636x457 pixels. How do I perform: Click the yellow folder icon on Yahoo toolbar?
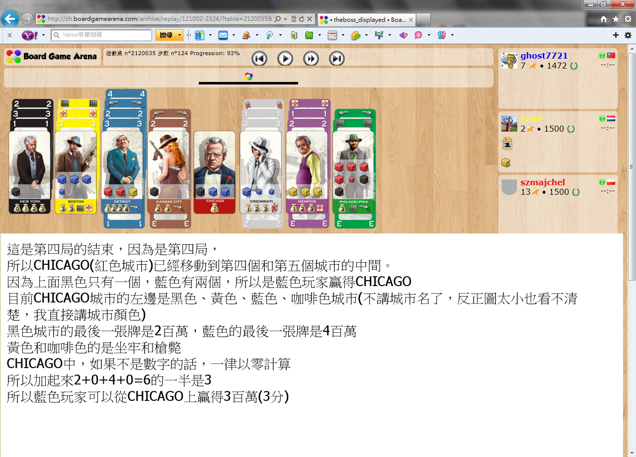point(356,35)
